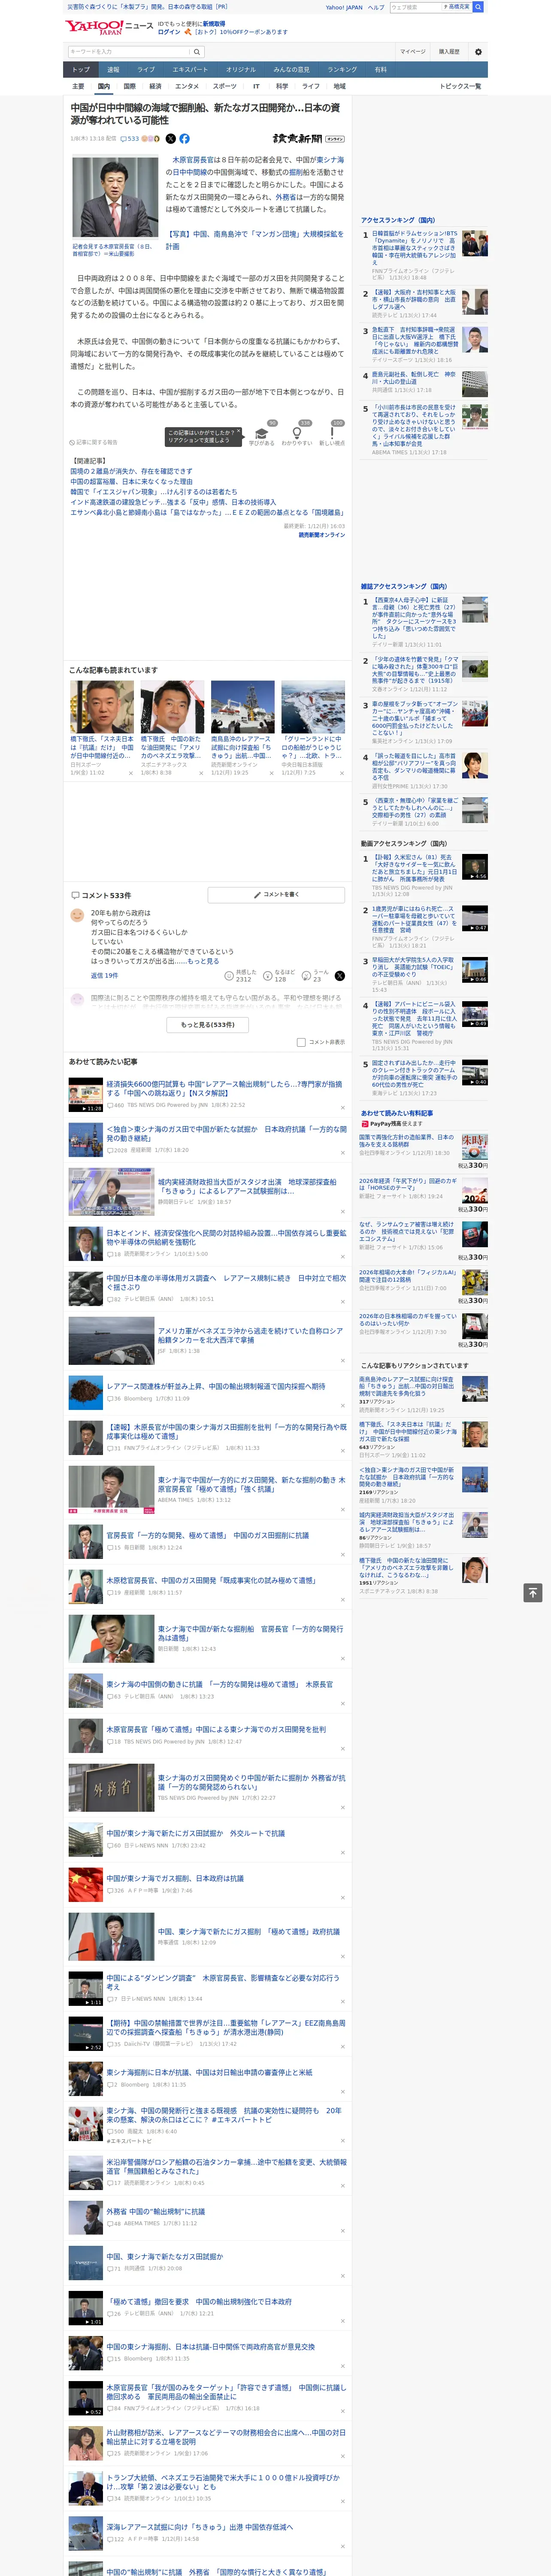The height and width of the screenshot is (2576, 551).
Task: Click 読売新聞 publisher logo
Action: [x=308, y=139]
